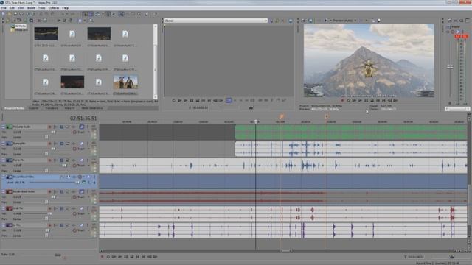Click Play in the bottom timeline transport bar
The width and height of the screenshot is (472, 265).
(x=119, y=257)
